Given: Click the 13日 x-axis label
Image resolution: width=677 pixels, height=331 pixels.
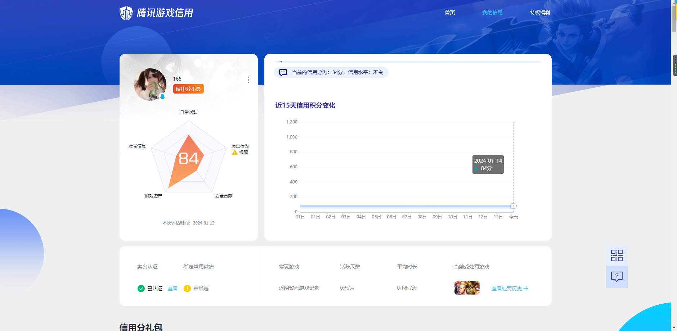Looking at the screenshot, I should [x=498, y=217].
